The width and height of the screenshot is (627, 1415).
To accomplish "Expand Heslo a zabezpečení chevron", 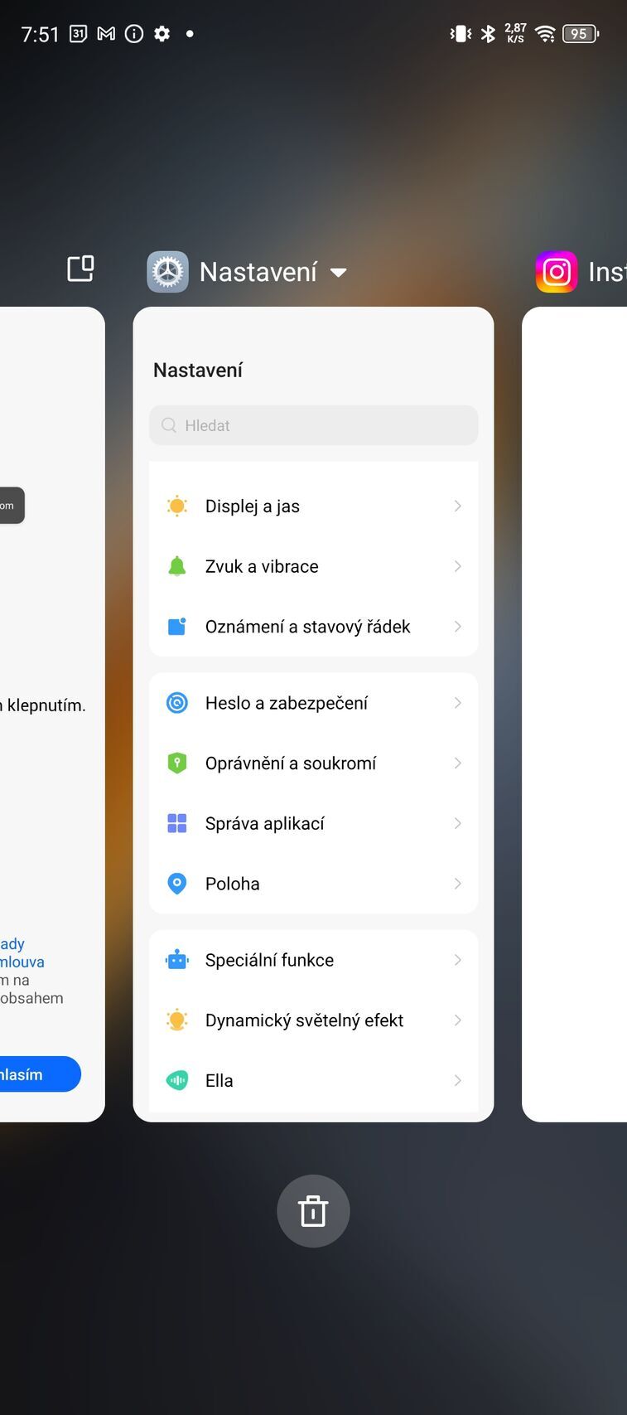I will [458, 703].
